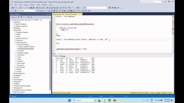The width and height of the screenshot is (184, 103).
Task: Click the Execute button
Action: point(41,11)
